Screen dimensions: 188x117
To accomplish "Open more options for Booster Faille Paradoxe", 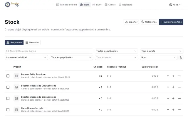I will tap(179, 76).
